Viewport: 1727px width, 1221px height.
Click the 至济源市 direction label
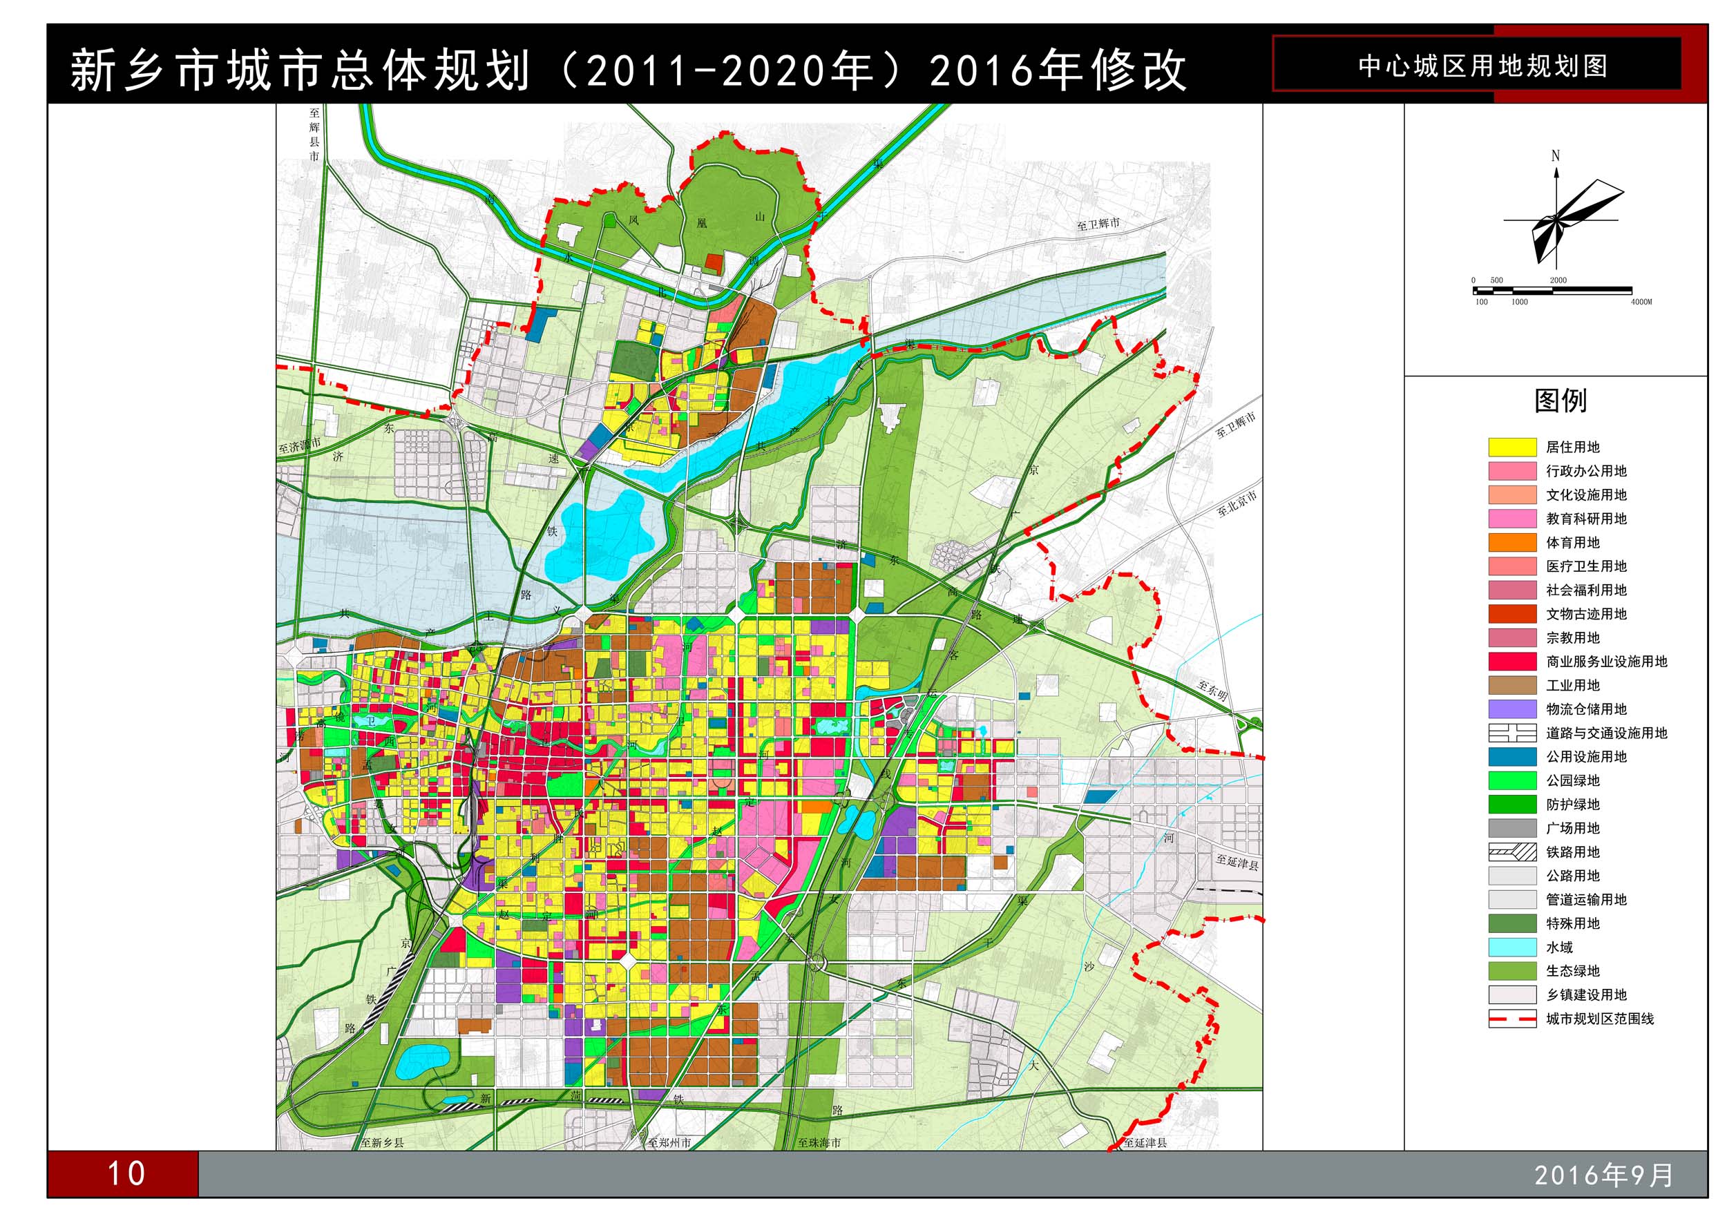299,446
